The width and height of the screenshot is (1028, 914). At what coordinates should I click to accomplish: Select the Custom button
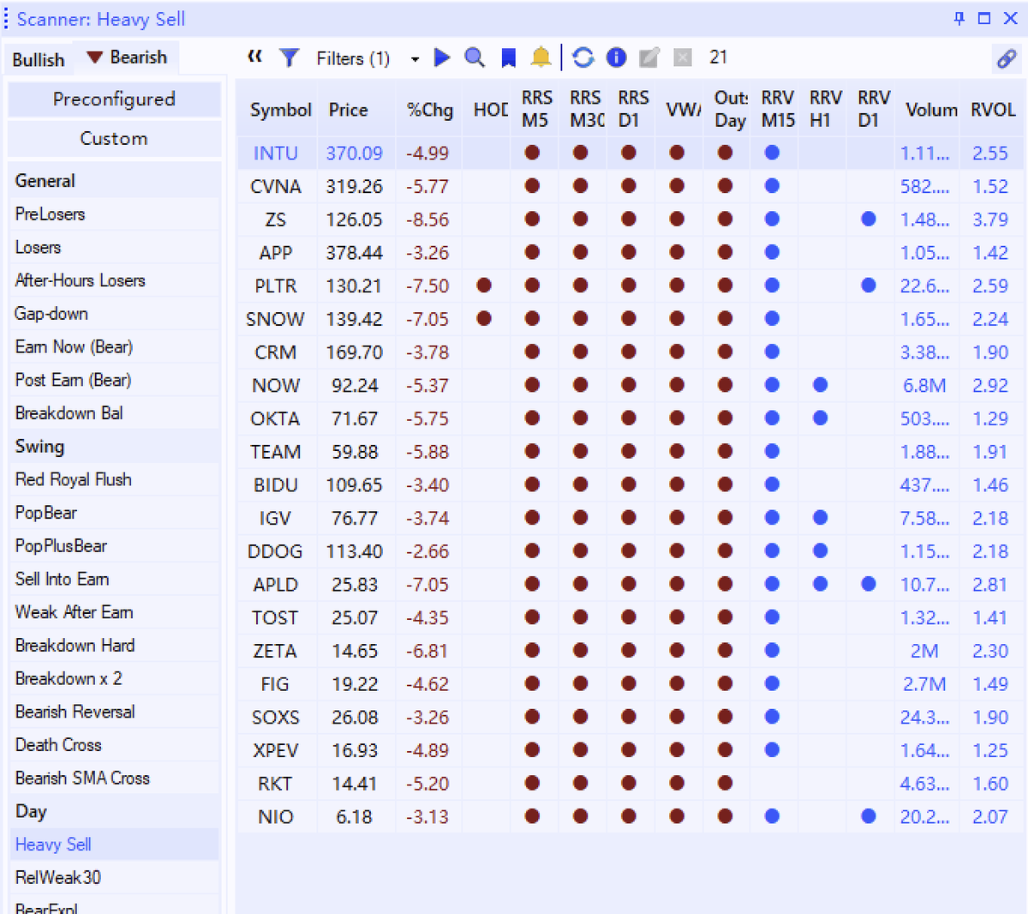(x=114, y=139)
